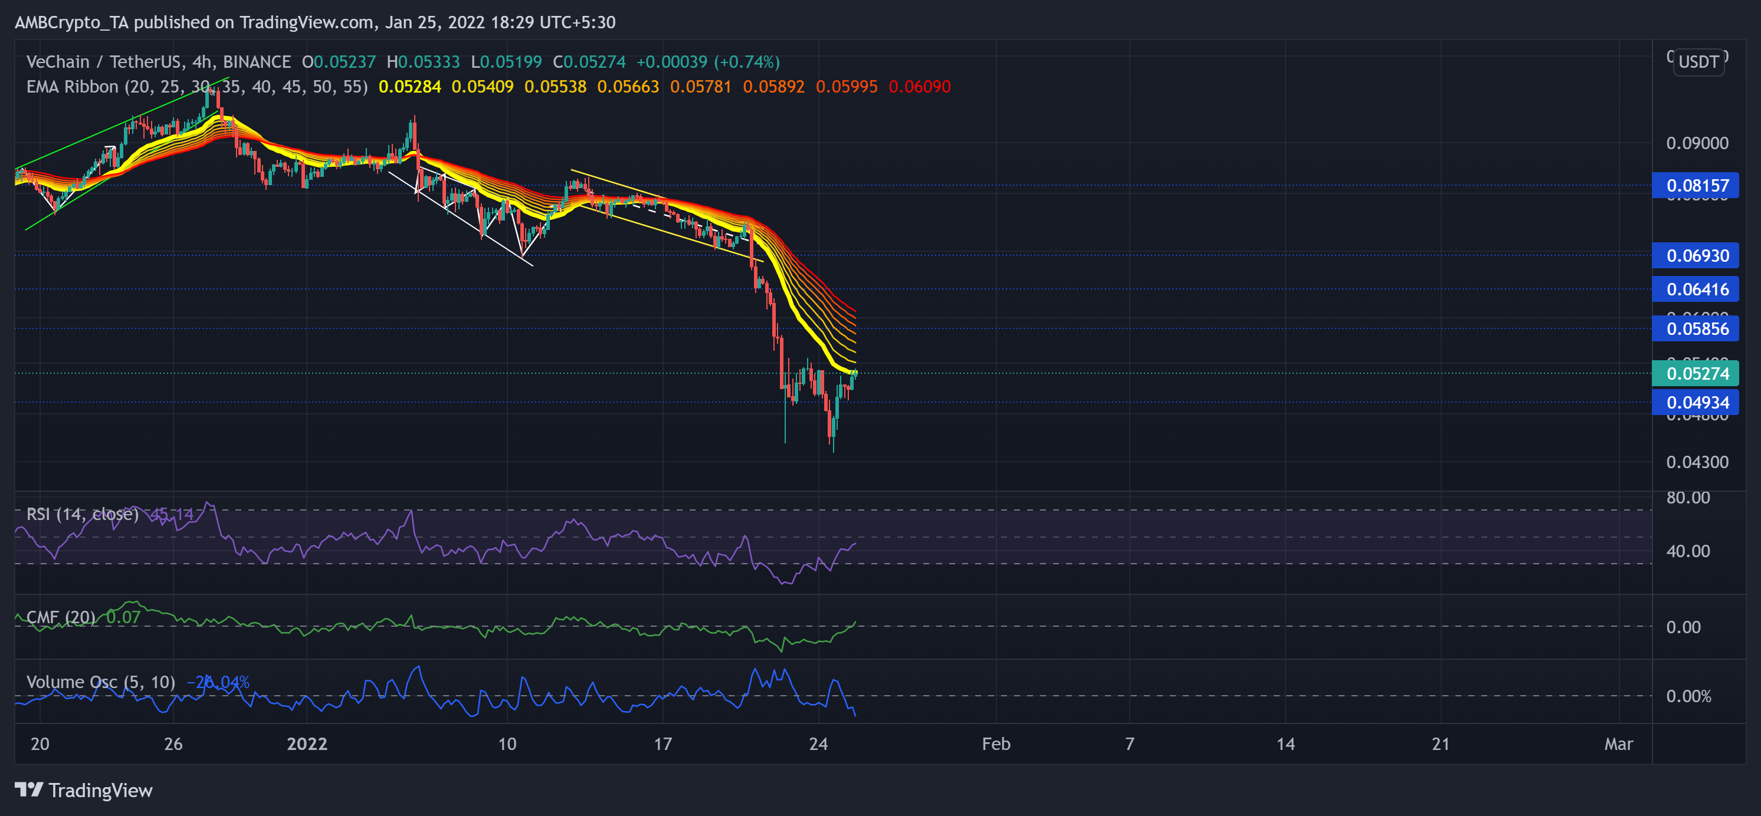Toggle the USDT currency label on price scale
The width and height of the screenshot is (1761, 816).
coord(1700,61)
